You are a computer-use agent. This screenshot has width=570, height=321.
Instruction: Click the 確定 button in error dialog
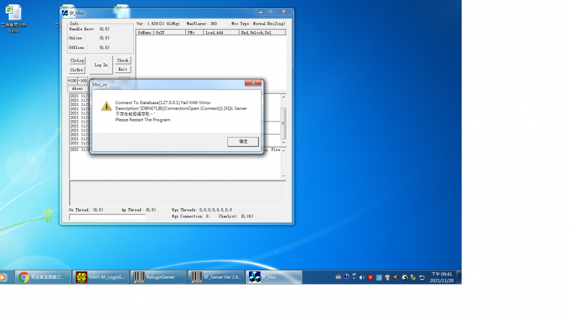(243, 142)
